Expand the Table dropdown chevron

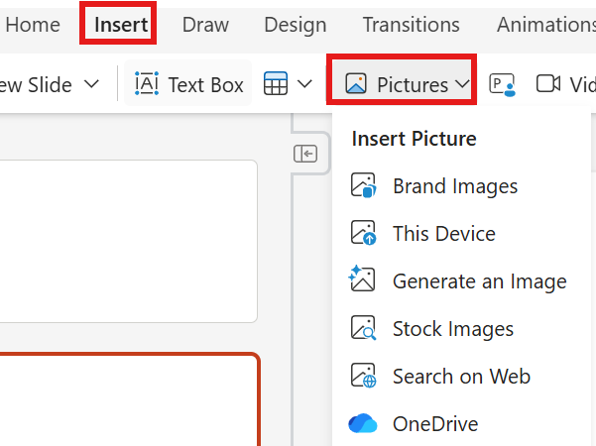click(x=304, y=83)
